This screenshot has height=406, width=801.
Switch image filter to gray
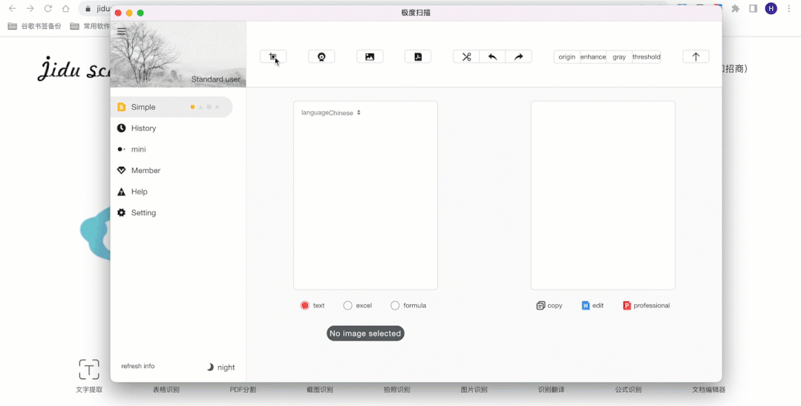coord(618,57)
